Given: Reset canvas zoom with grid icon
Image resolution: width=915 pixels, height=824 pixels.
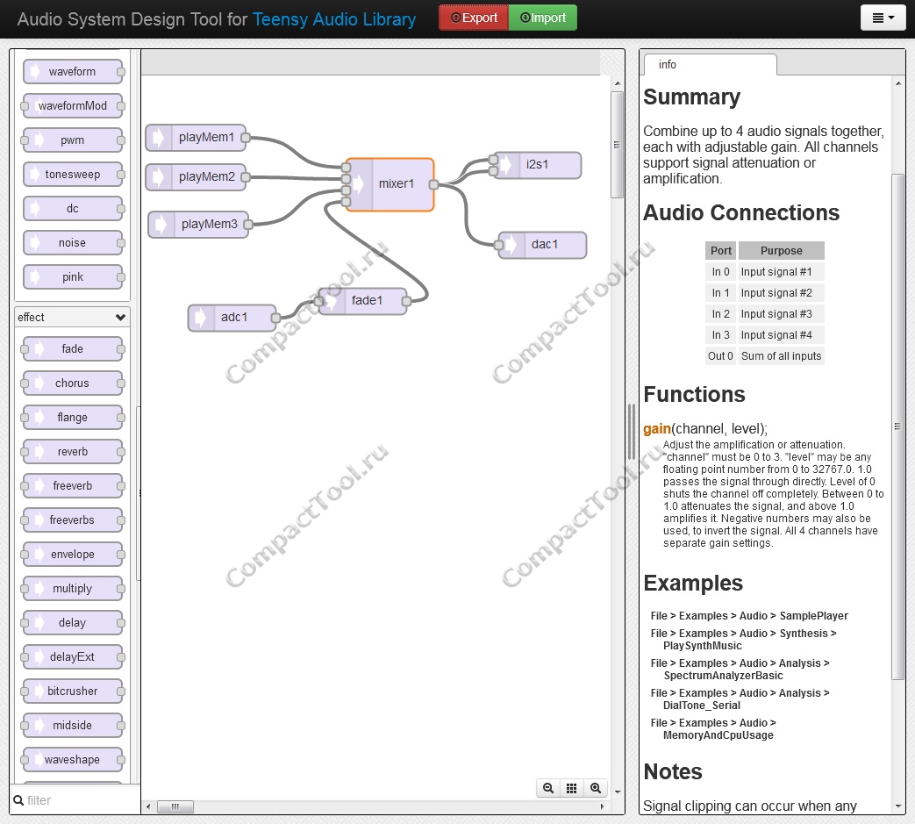Looking at the screenshot, I should (572, 788).
